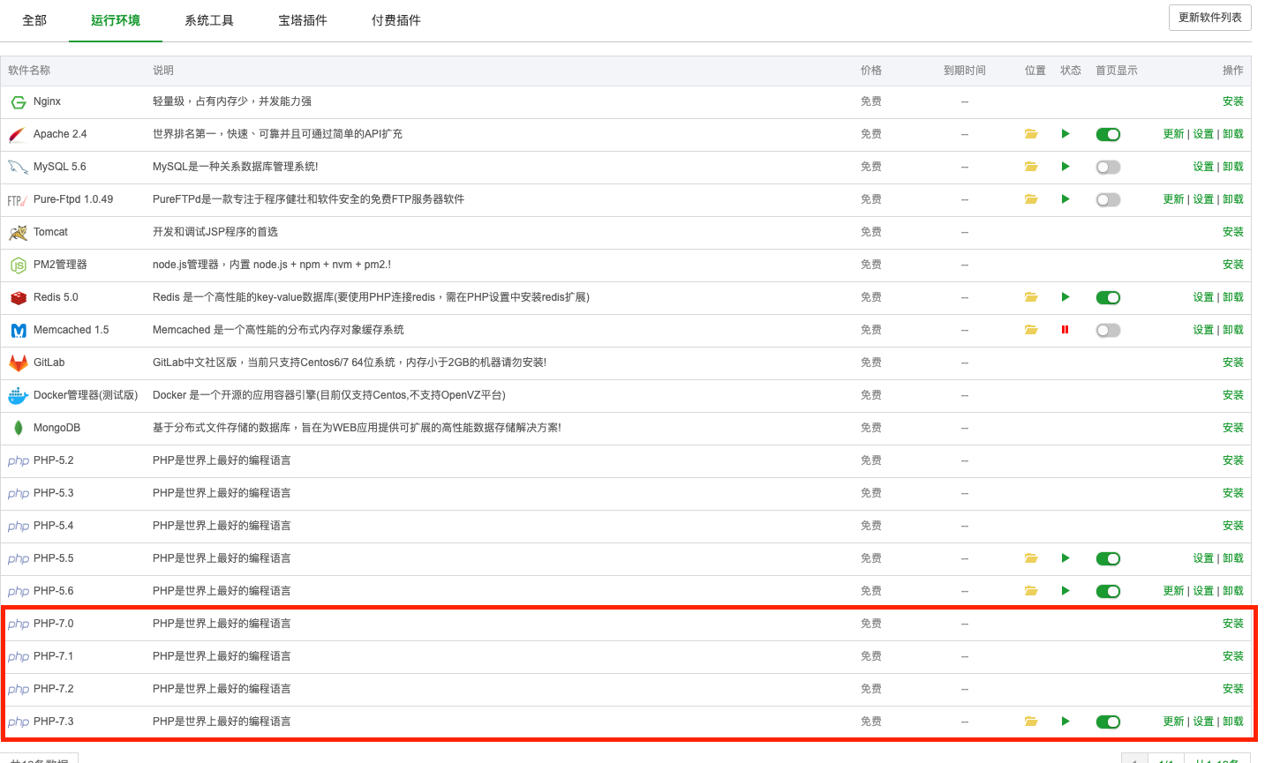Open the 宝塔插件 tab
This screenshot has width=1265, height=763.
[x=303, y=20]
